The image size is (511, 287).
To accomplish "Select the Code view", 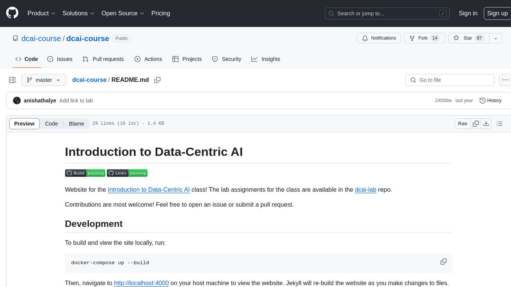I will pos(51,124).
